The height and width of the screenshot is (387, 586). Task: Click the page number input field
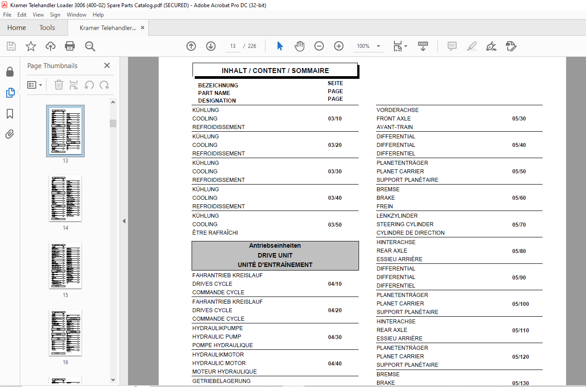click(x=233, y=46)
